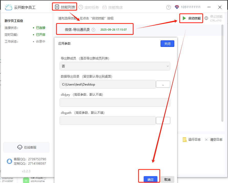The width and height of the screenshot is (228, 183).
Task: Click the QQ penguin icon
Action: point(9,161)
